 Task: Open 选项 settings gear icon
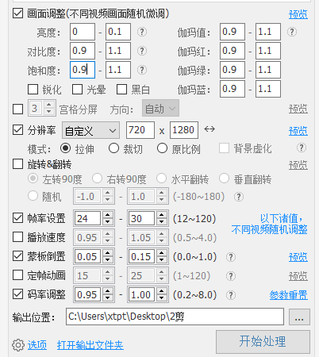coord(18,345)
